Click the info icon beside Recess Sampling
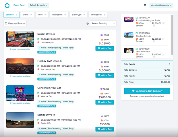 coord(88,24)
